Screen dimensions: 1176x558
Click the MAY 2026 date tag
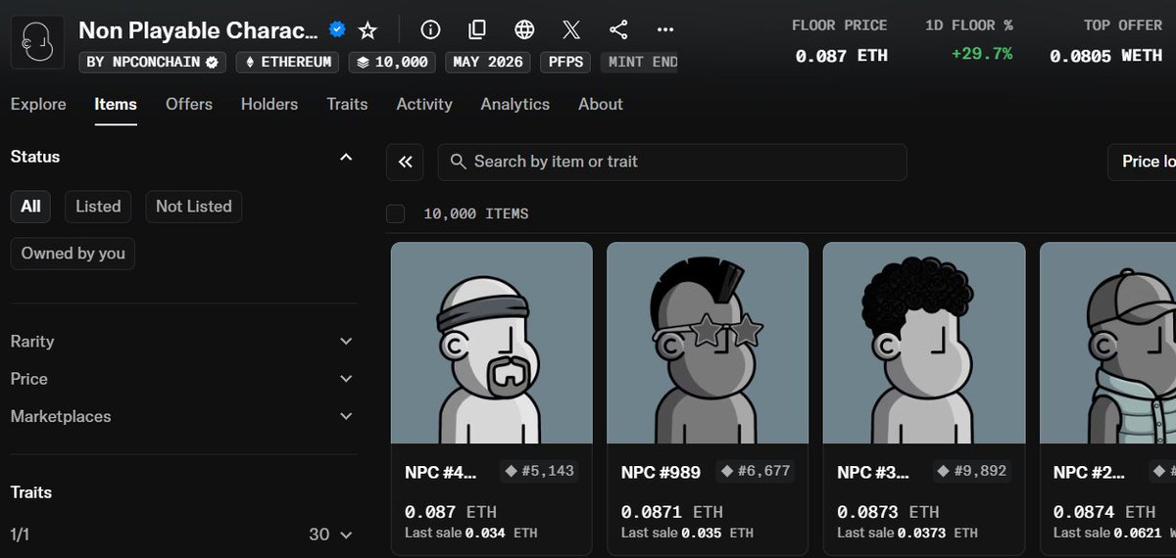click(487, 62)
